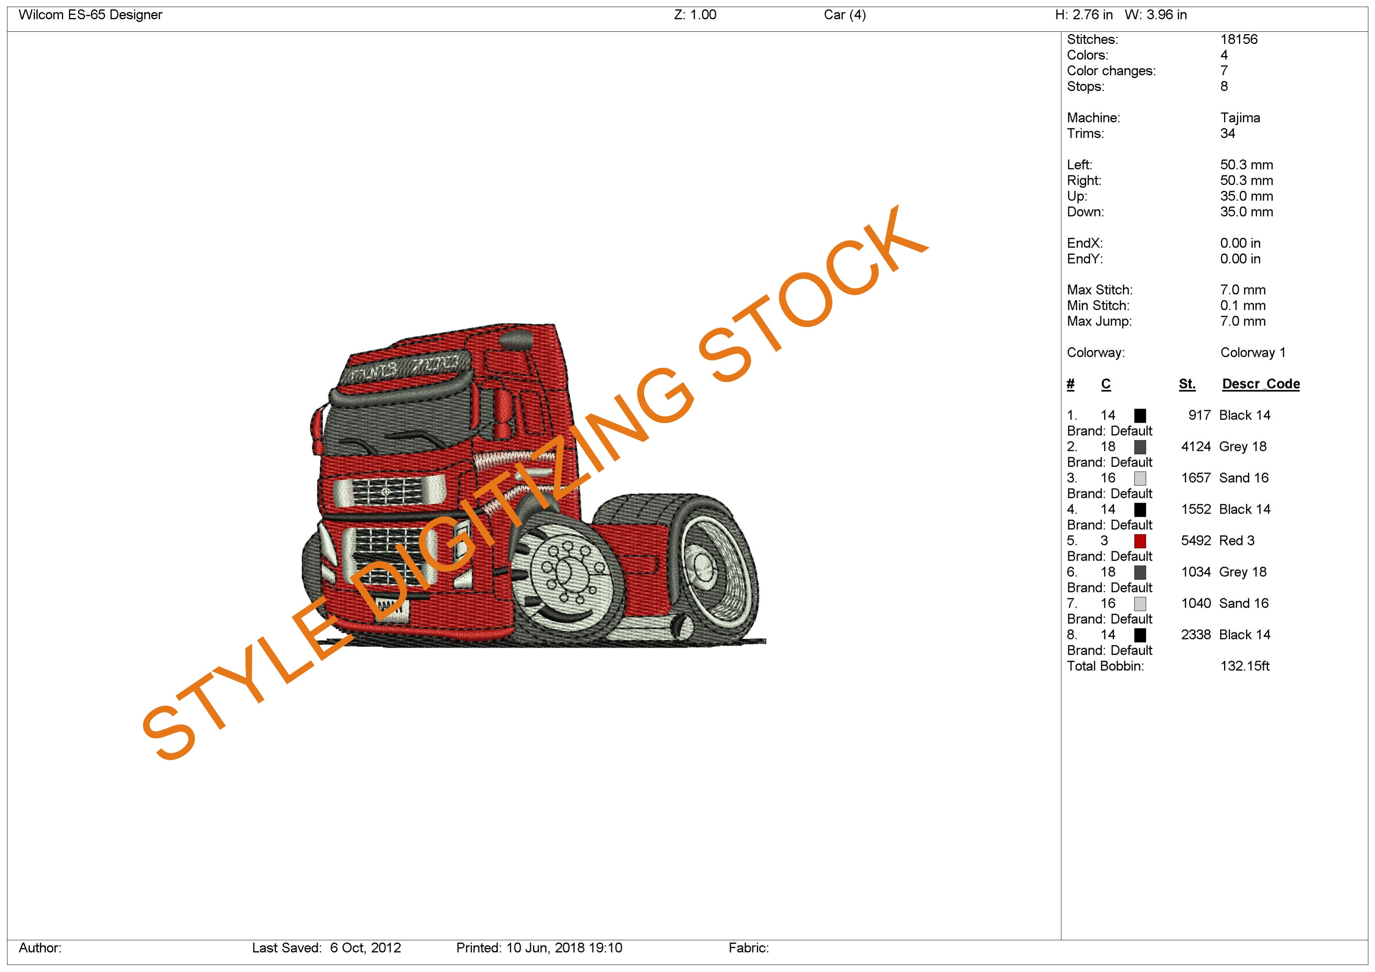Click the Car (4) design name
The height and width of the screenshot is (972, 1375).
pyautogui.click(x=845, y=15)
